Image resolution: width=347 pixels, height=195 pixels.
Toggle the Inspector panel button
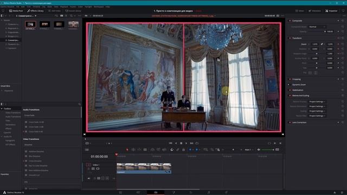pos(331,11)
